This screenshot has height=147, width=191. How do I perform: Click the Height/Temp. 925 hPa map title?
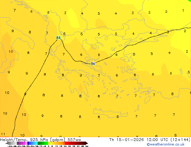[x=40, y=140]
